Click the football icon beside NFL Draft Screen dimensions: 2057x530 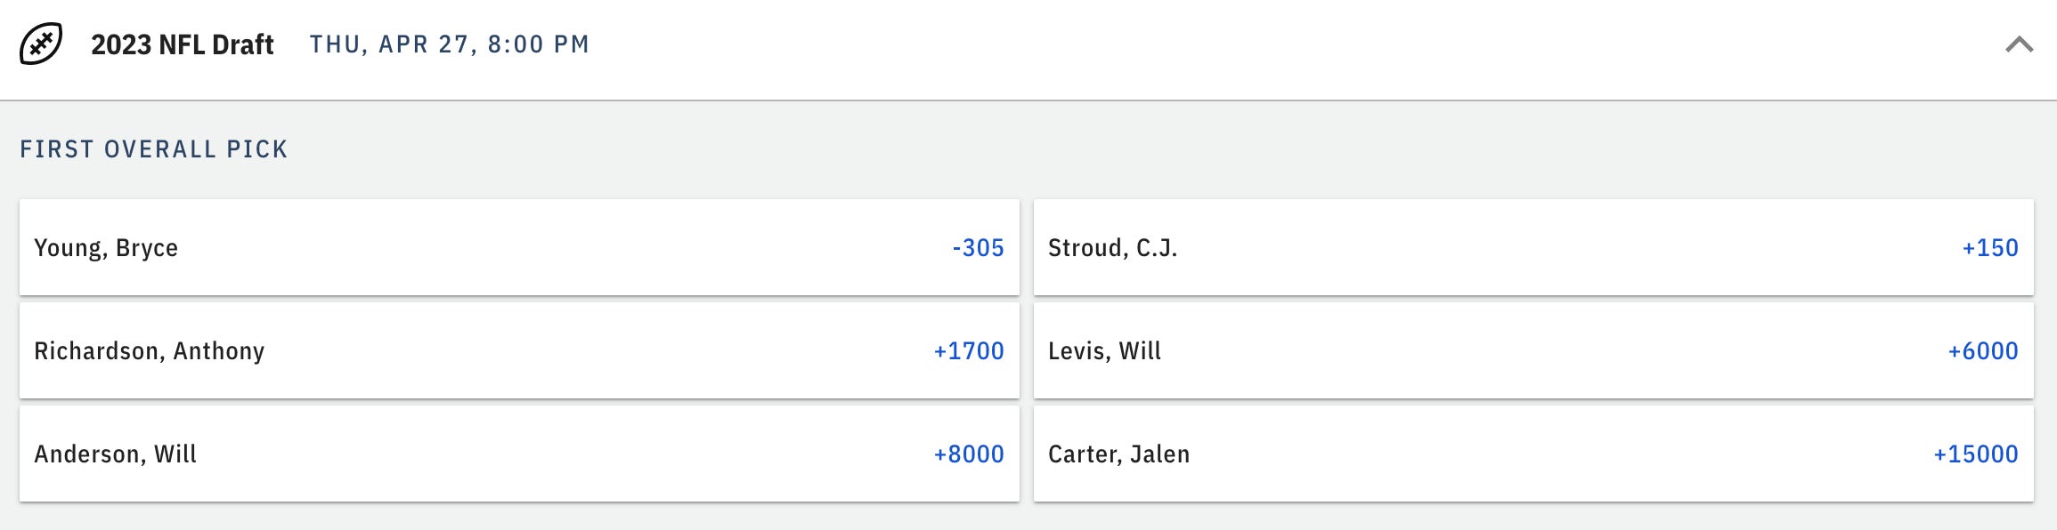tap(41, 44)
